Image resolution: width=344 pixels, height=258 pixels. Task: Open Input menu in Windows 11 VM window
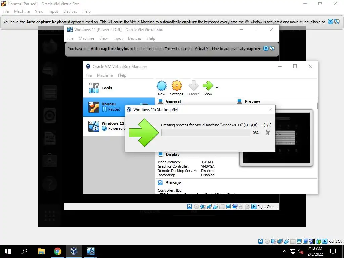coord(118,38)
